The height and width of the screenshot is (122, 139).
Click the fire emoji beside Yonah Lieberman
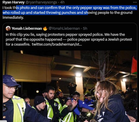tap(45, 29)
